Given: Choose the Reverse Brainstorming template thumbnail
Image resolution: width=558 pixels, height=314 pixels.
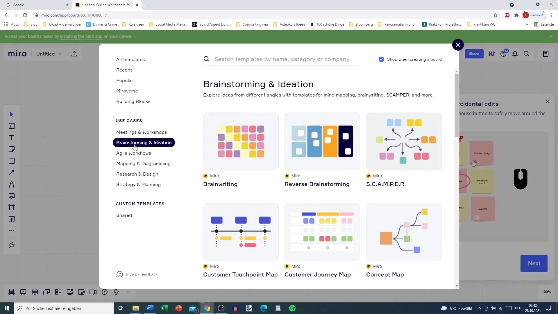Looking at the screenshot, I should pos(322,141).
